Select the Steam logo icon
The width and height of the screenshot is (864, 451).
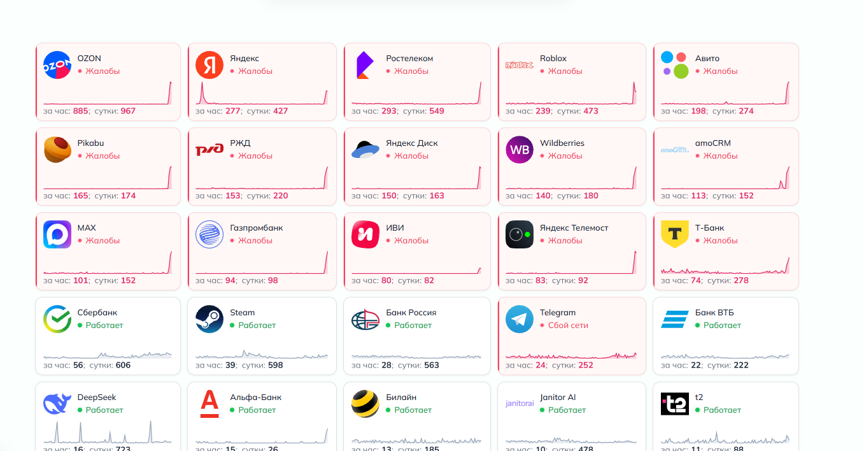coord(209,319)
